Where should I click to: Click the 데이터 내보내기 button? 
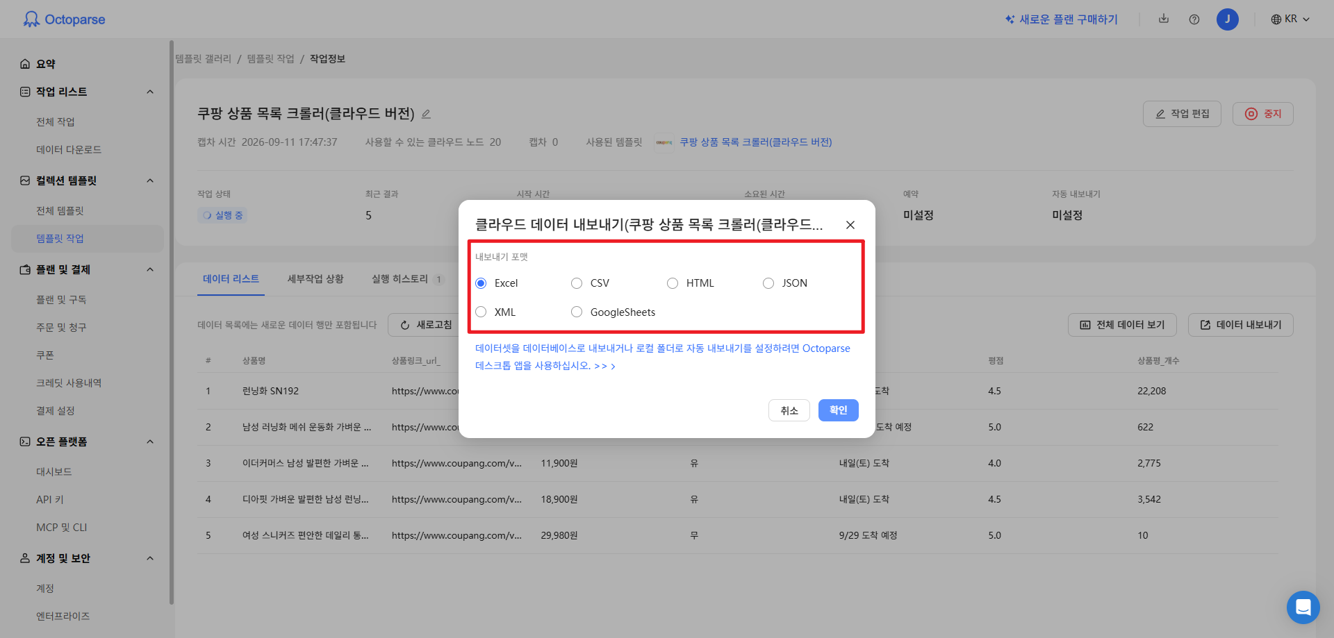point(1241,325)
